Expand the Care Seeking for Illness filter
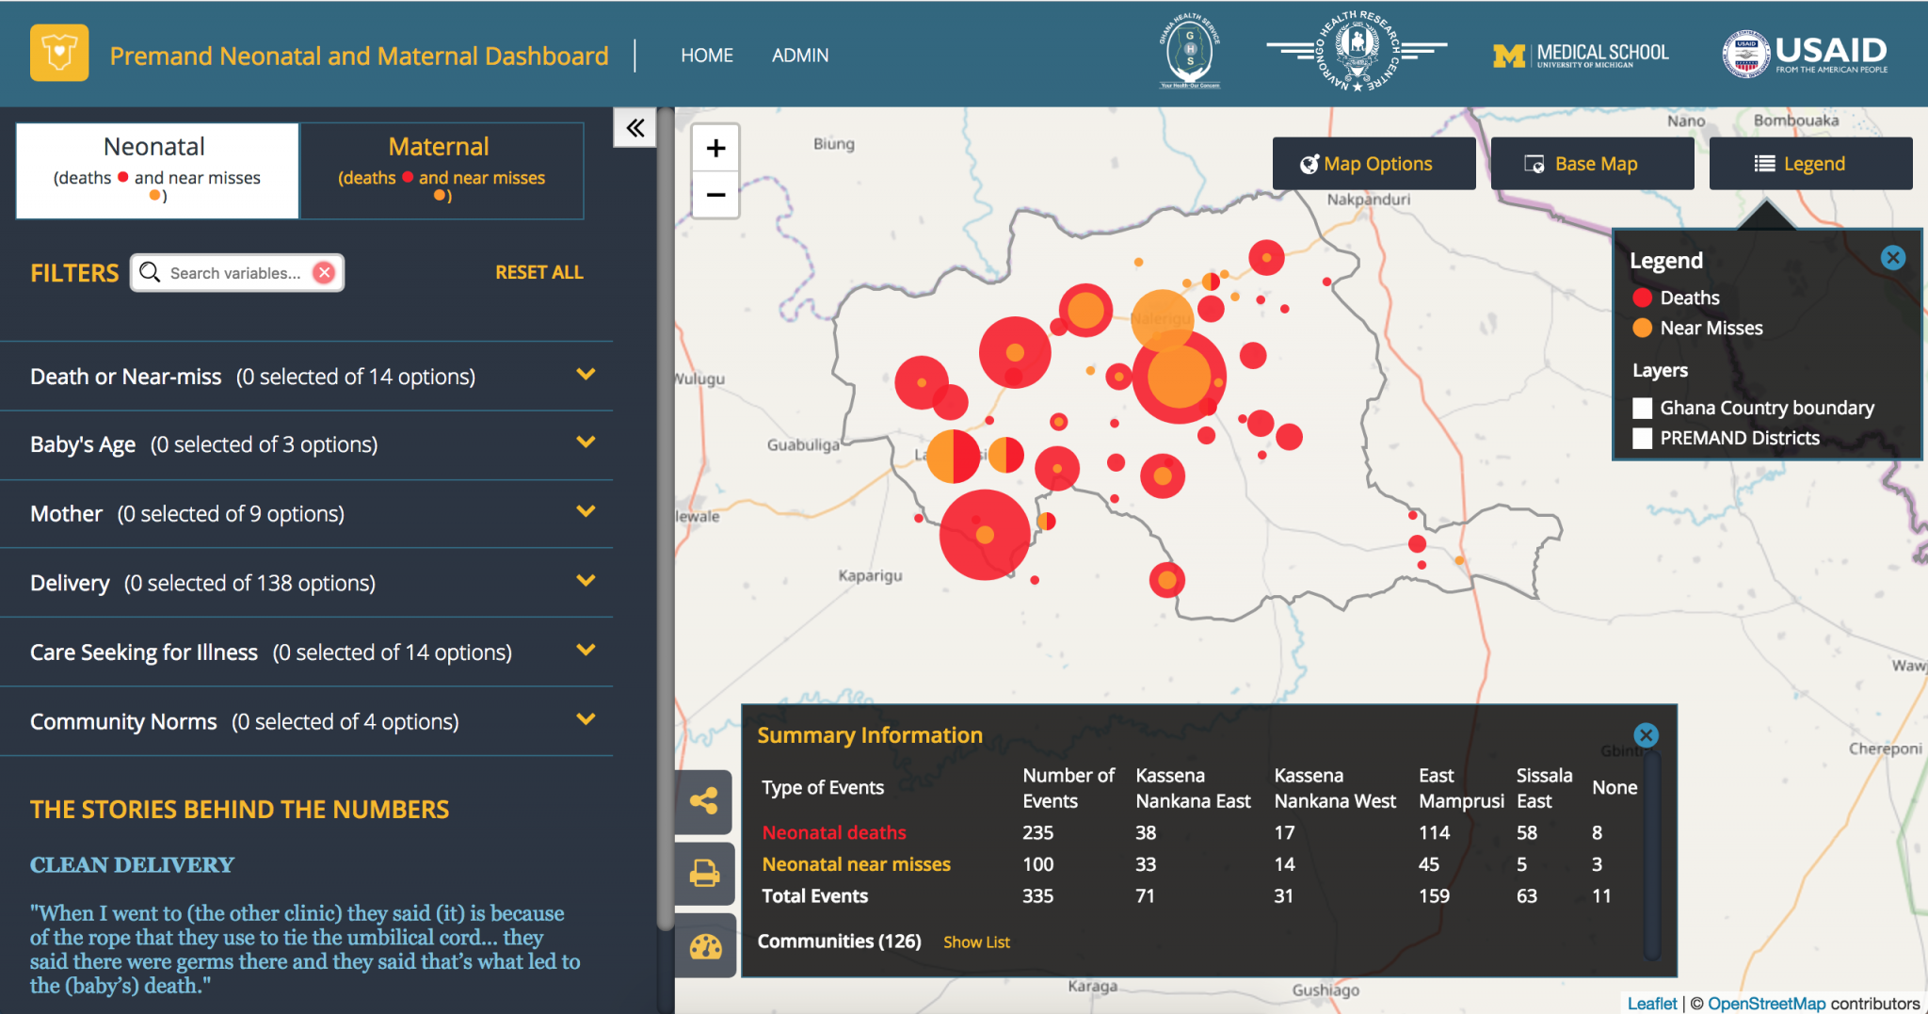 coord(586,651)
